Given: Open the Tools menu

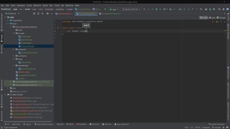Looking at the screenshot, I should tap(57, 5).
